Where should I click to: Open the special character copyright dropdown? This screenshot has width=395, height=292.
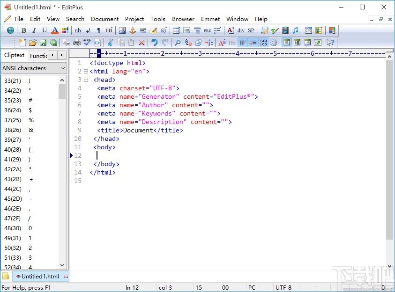point(164,30)
